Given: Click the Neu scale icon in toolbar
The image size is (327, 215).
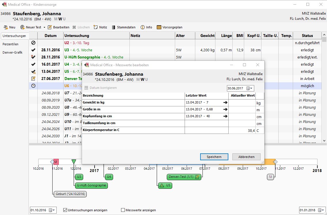Looking at the screenshot, I should 6,27.
